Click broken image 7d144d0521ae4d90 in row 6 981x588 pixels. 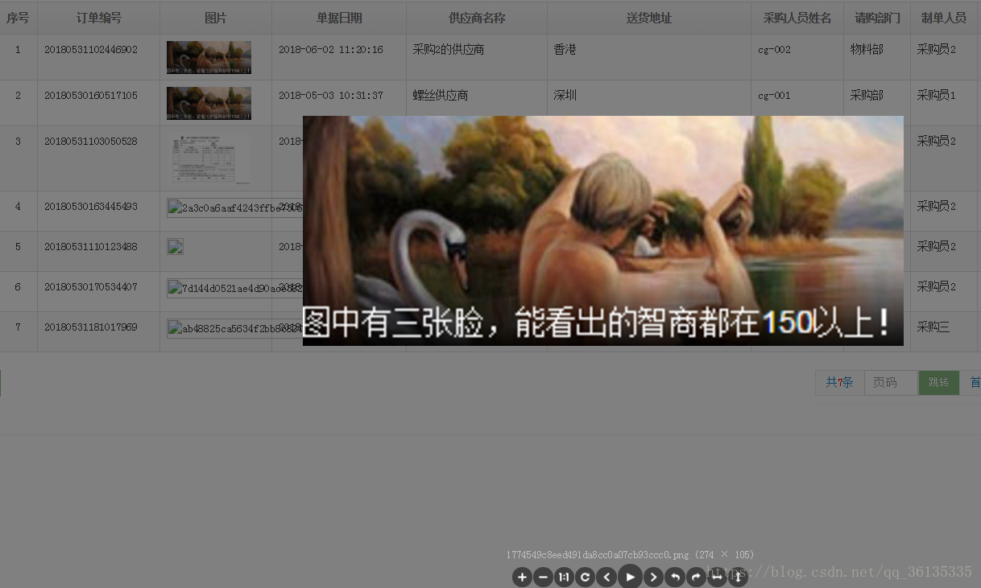(234, 288)
